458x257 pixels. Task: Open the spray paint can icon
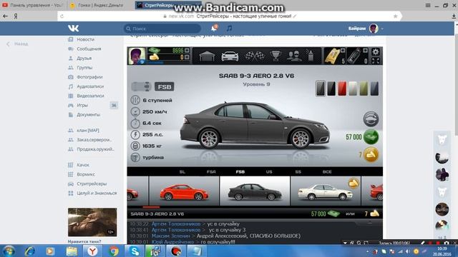(x=311, y=56)
